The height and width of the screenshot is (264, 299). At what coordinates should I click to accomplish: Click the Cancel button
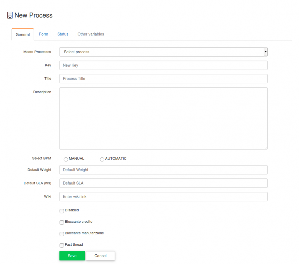pyautogui.click(x=100, y=256)
